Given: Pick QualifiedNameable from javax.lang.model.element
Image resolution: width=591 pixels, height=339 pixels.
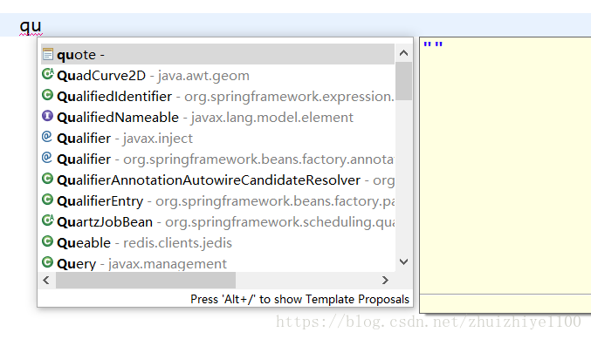Looking at the screenshot, I should tap(218, 117).
